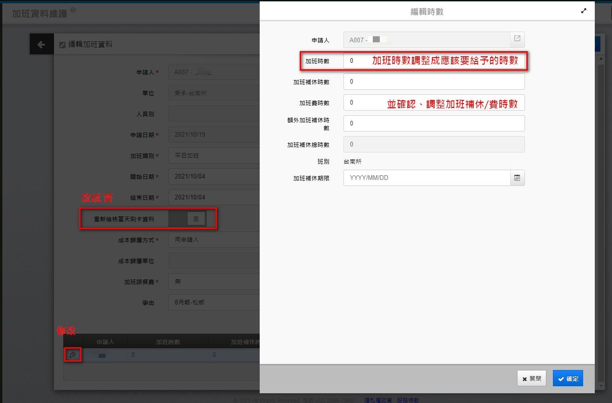Click the 結束日期 2021/10/04 field
The height and width of the screenshot is (403, 612).
coord(214,198)
